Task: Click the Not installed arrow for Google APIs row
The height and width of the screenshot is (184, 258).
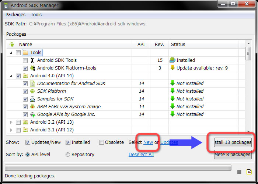Action: click(172, 114)
